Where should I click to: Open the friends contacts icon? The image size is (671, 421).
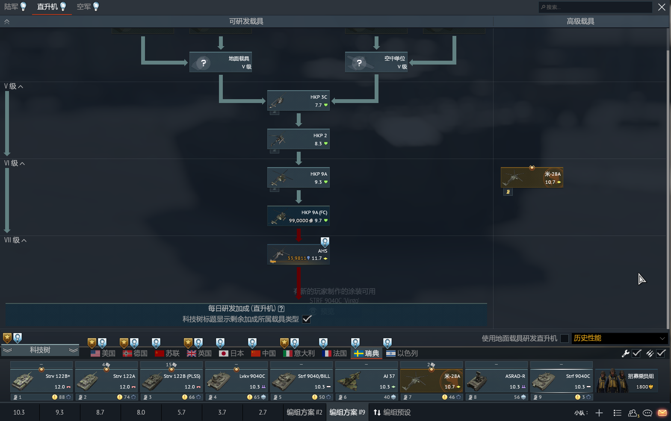[633, 413]
